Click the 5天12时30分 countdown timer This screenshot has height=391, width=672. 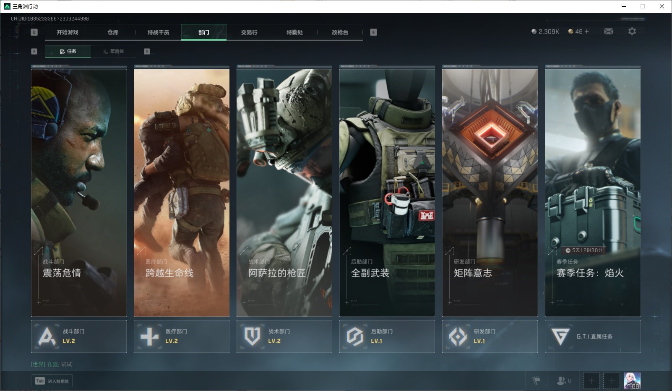pyautogui.click(x=584, y=250)
